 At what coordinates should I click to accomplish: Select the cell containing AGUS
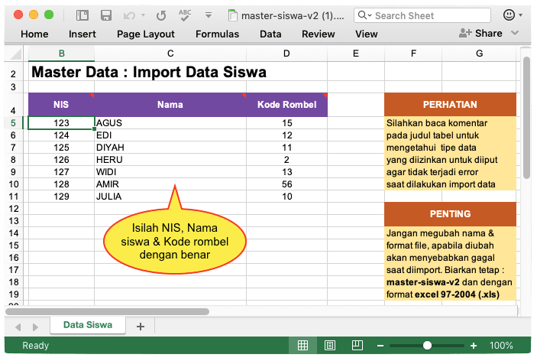170,123
